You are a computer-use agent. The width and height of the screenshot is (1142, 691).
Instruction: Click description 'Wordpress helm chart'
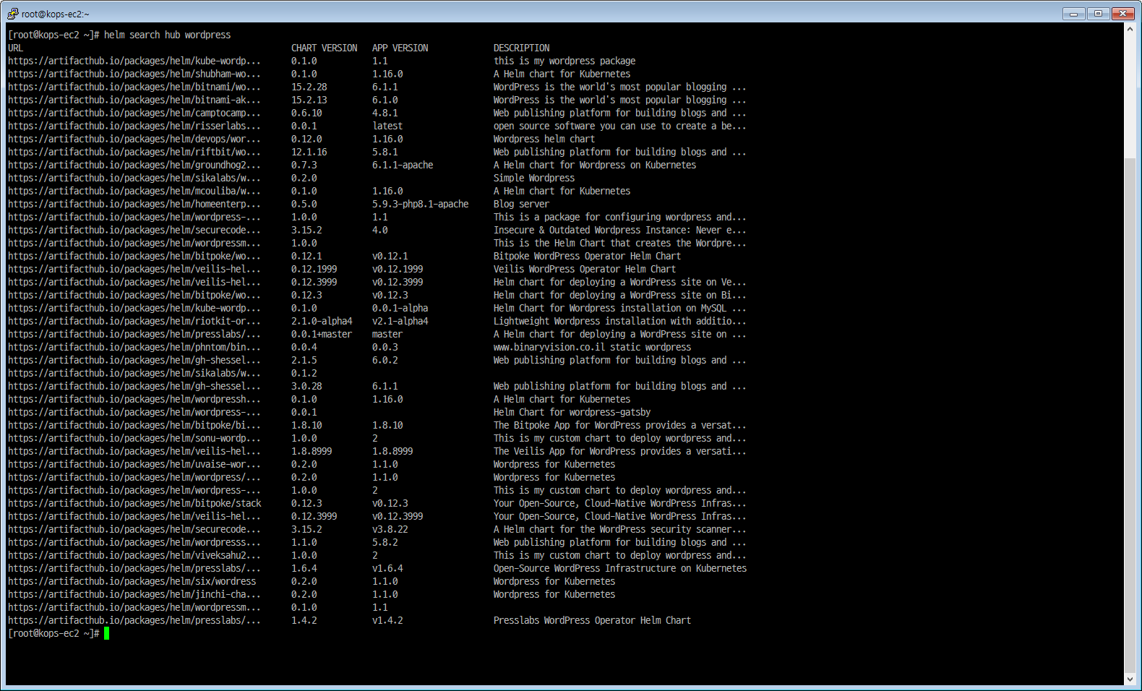tap(544, 139)
